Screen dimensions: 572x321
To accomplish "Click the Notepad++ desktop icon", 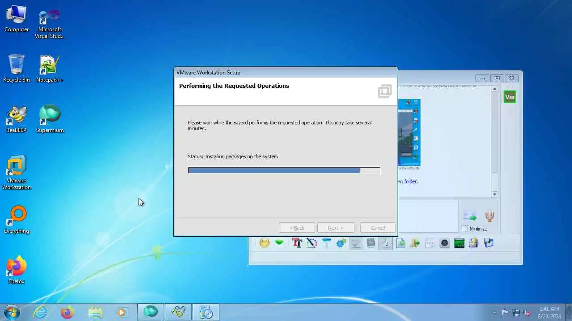I will (x=50, y=70).
